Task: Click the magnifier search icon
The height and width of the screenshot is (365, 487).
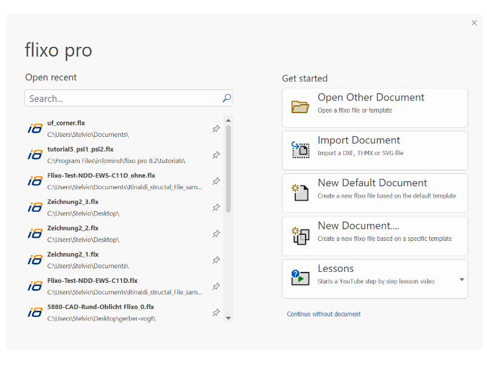Action: click(x=226, y=98)
